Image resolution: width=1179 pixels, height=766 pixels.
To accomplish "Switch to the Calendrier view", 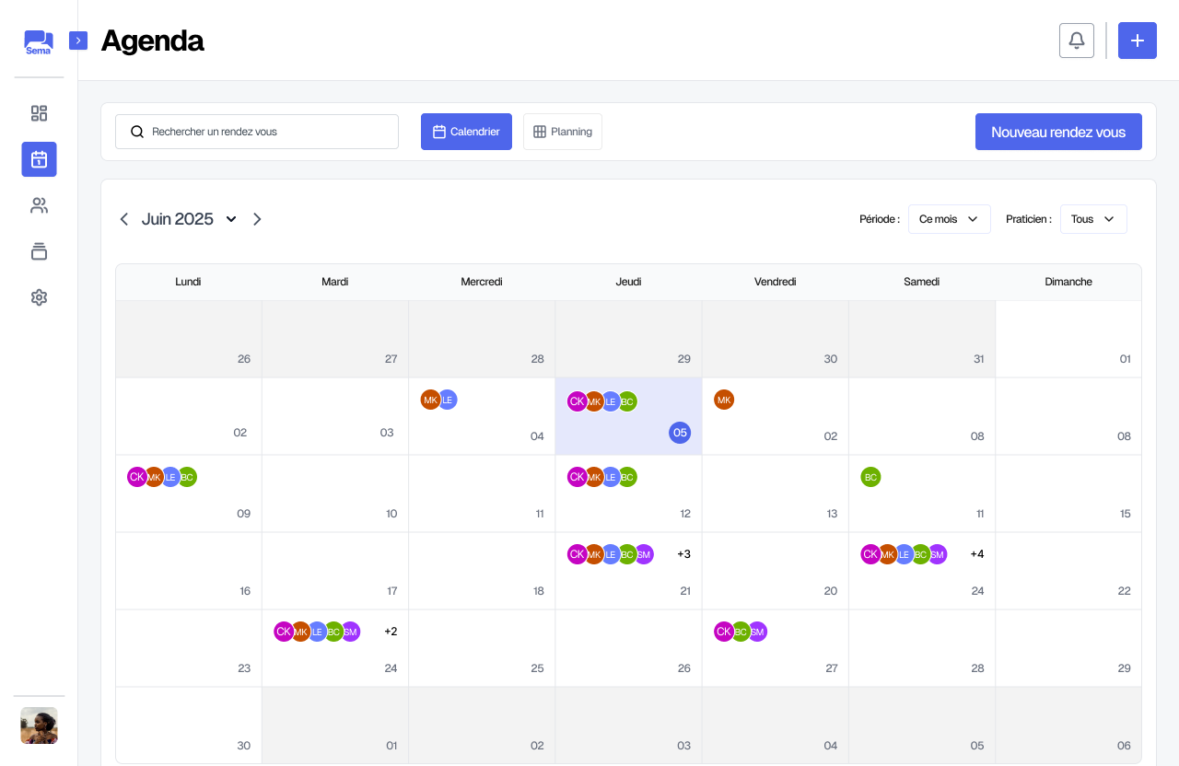I will 466,132.
